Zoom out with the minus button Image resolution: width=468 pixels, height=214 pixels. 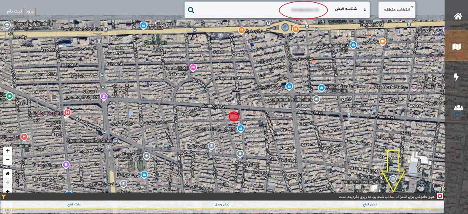pyautogui.click(x=8, y=159)
